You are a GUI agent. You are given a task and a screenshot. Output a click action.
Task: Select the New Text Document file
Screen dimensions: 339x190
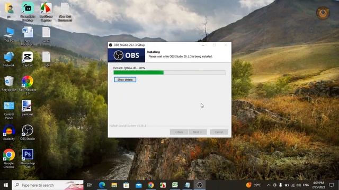65,12
